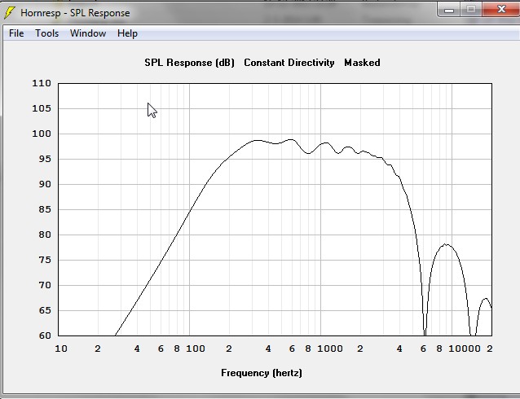Screen dimensions: 520x399
Task: Click the 'SPL Response (dB)' chart title
Action: click(x=189, y=63)
